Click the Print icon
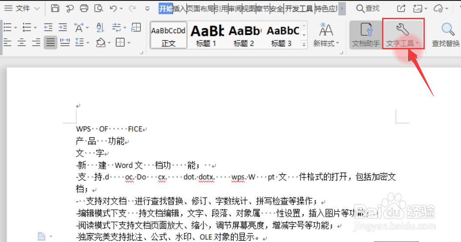461x242 pixels. pos(84,8)
